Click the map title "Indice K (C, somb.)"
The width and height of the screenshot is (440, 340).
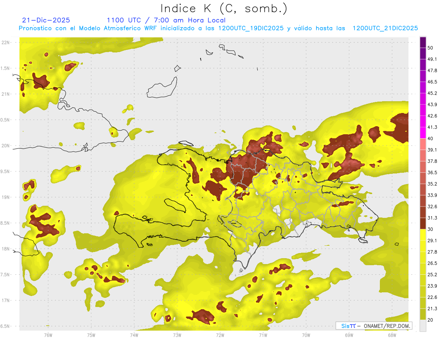tap(224, 8)
